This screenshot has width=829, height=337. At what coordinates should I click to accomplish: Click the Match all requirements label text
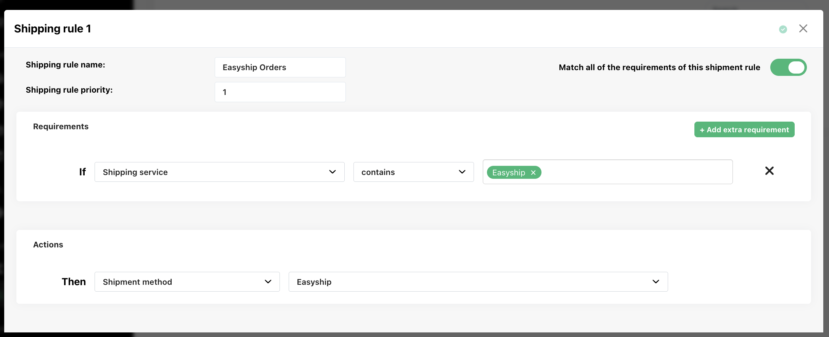659,67
